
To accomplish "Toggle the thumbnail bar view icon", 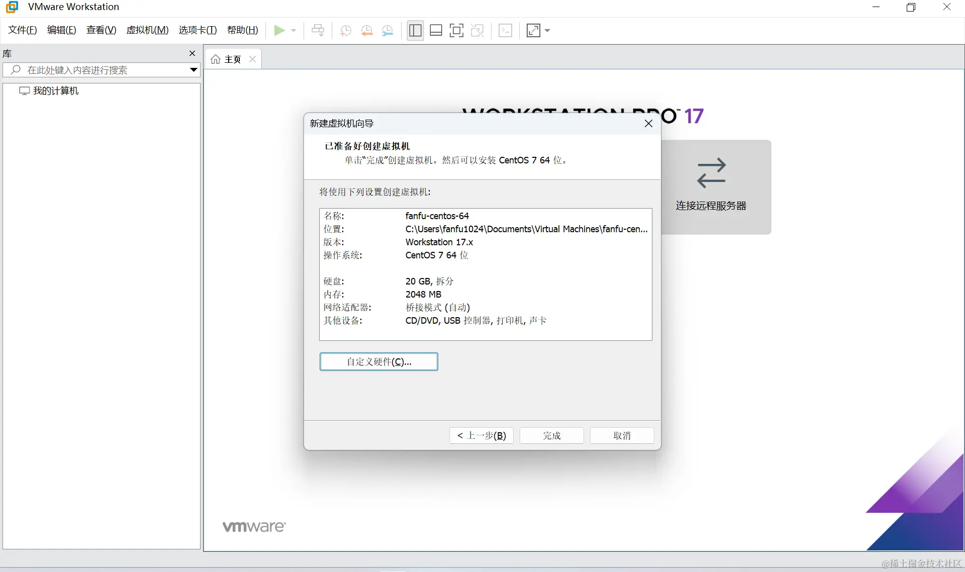I will click(436, 31).
